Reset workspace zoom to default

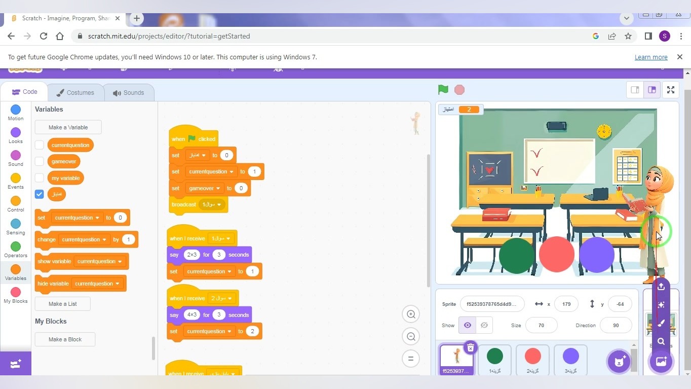coord(411,359)
